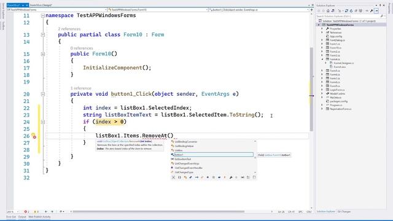Click the View Code icon in Solution Explorer
Viewport: 393px width, 221px height.
[367, 11]
